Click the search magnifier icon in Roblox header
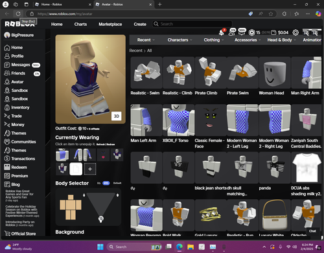Image resolution: width=324 pixels, height=253 pixels. coord(156,24)
